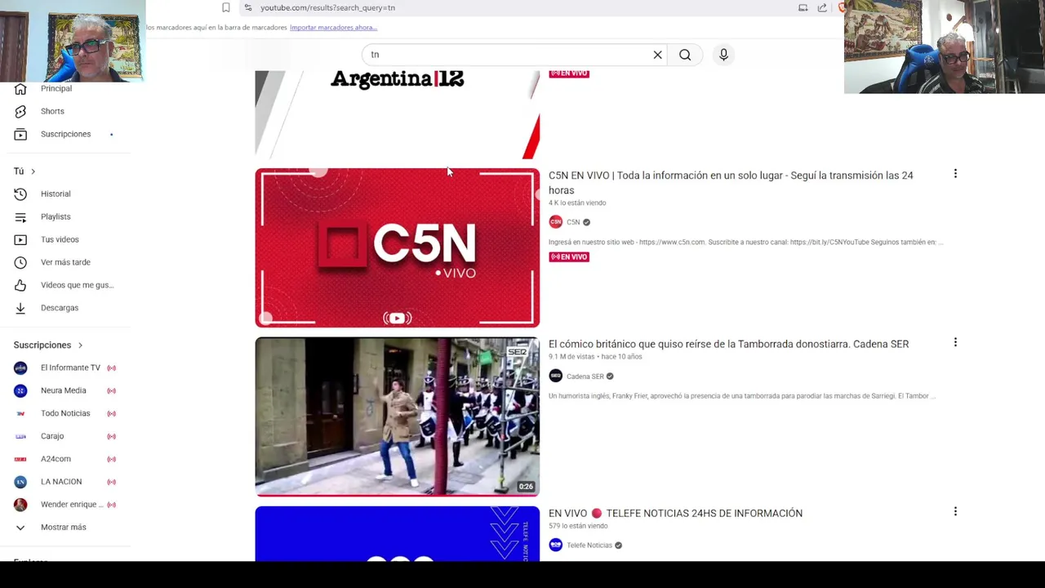Expand the Suscripciones section header
Image resolution: width=1045 pixels, height=588 pixels.
point(48,345)
